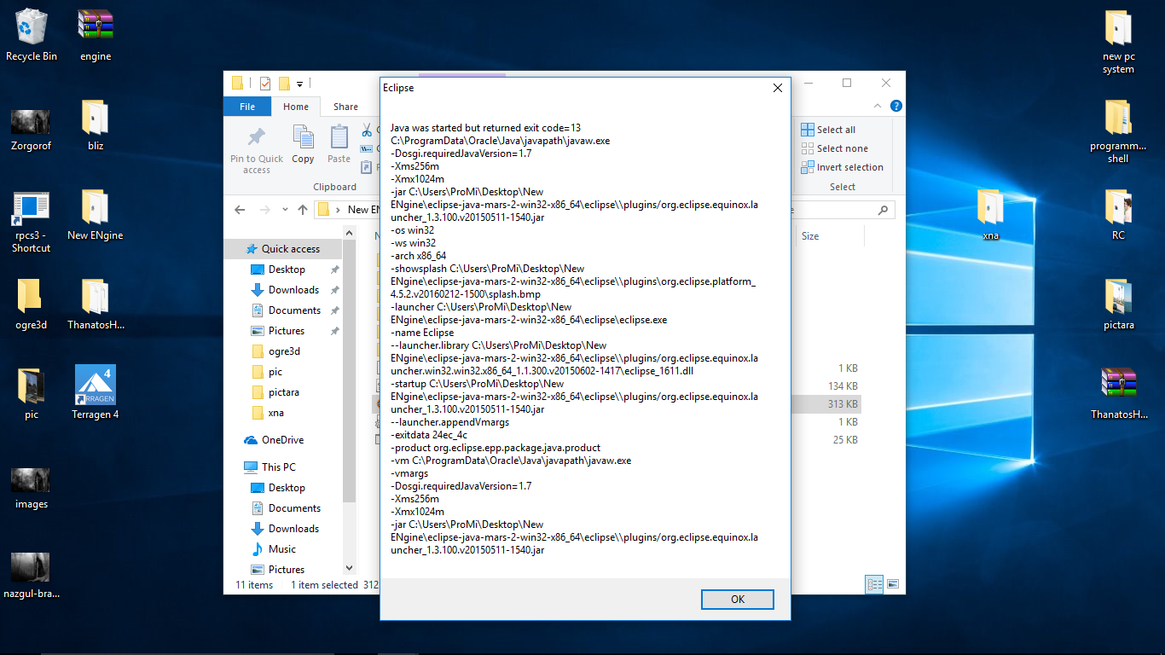Open ogre3d in navigation pane

284,351
